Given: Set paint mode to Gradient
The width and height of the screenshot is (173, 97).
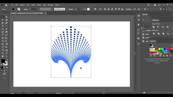Looking at the screenshot, I should [x=4, y=67].
